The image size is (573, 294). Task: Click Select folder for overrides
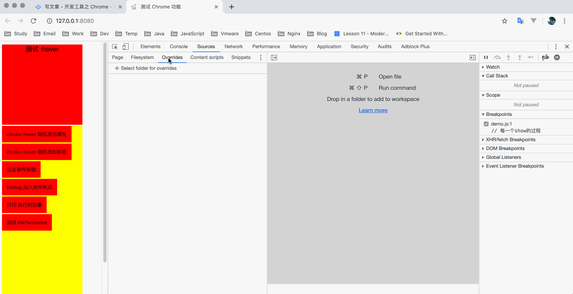pyautogui.click(x=146, y=68)
